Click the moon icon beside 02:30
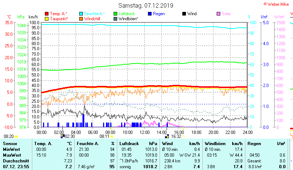Screen dimensions: 293x170 [63, 136]
